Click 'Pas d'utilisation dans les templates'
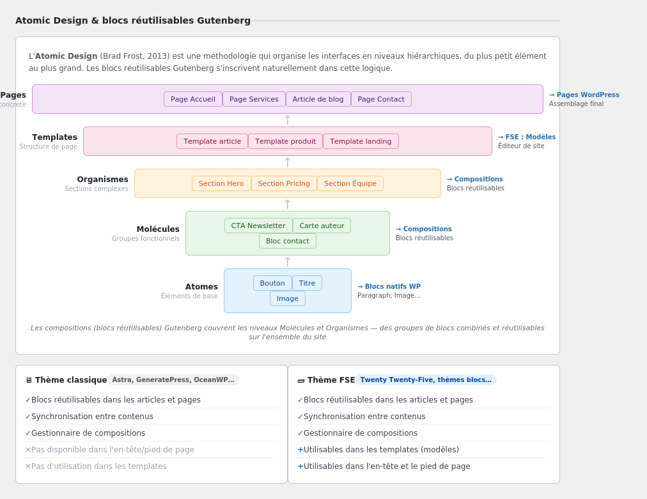647x499 pixels. 99,466
